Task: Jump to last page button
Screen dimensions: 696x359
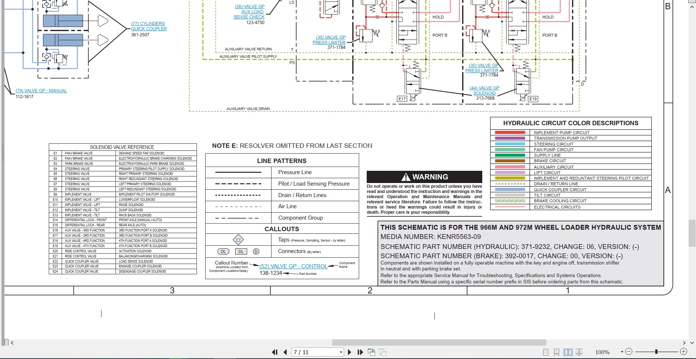Action: pos(360,352)
